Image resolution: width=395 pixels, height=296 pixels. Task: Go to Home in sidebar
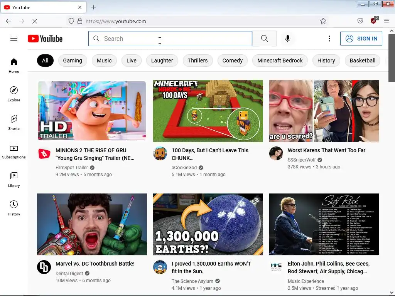[14, 66]
